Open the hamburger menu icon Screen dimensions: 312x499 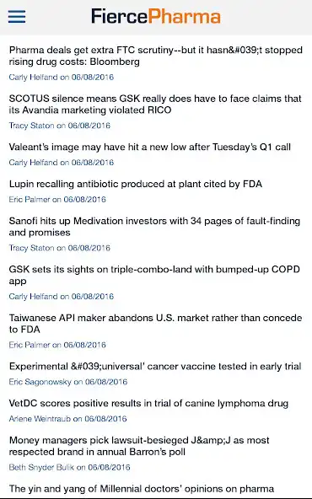pos(17,17)
